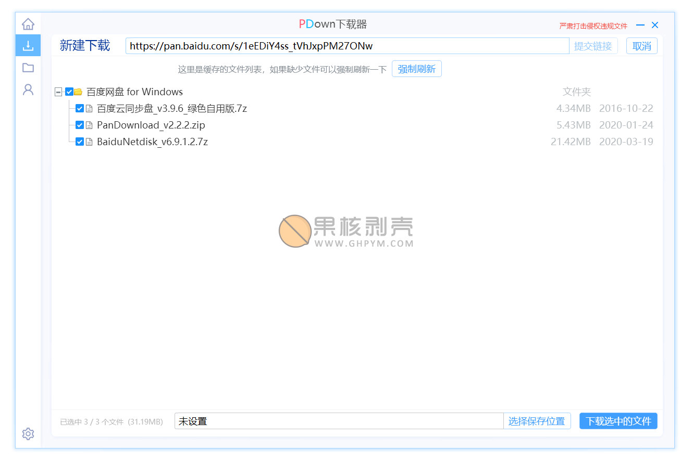Open settings gear in sidebar
The image size is (693, 462).
click(28, 433)
